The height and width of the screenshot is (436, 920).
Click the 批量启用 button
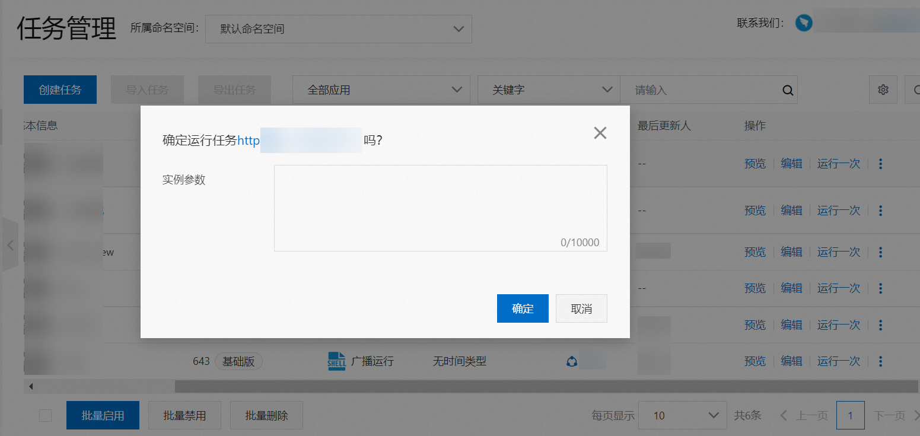103,415
